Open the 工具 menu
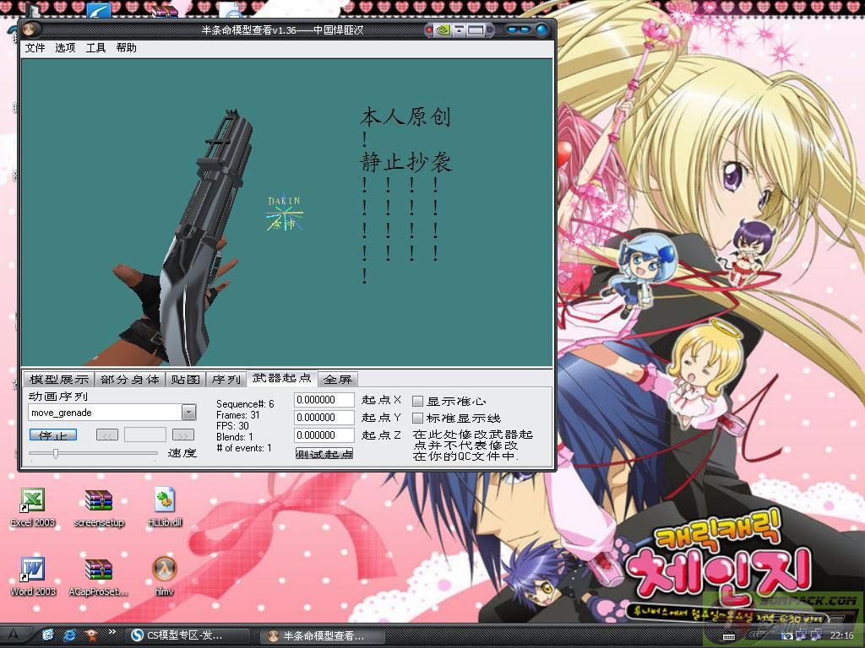This screenshot has height=648, width=865. tap(95, 48)
